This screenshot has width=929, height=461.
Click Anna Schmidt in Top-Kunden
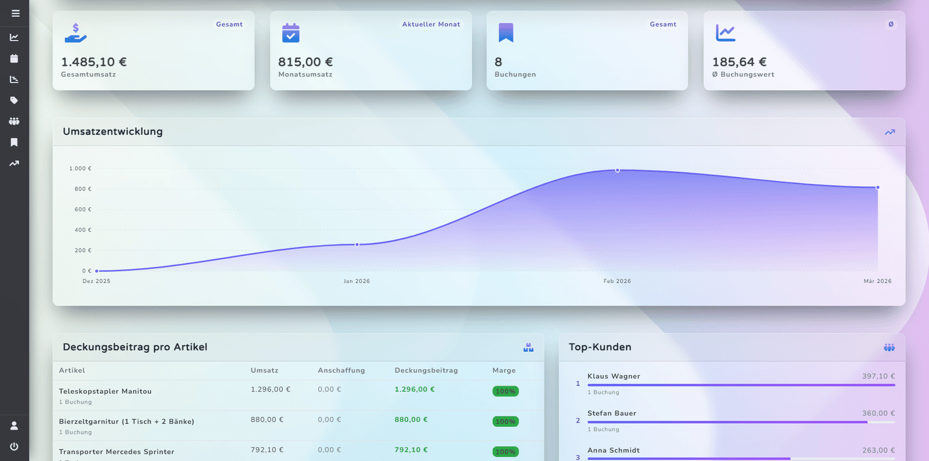(x=613, y=451)
